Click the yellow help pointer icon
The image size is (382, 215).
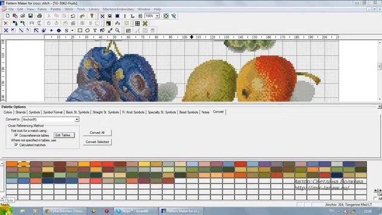point(92,16)
